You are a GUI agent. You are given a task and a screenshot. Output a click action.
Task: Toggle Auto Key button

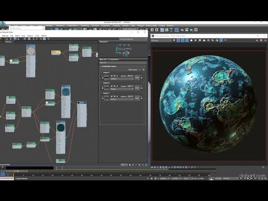pyautogui.click(x=218, y=178)
